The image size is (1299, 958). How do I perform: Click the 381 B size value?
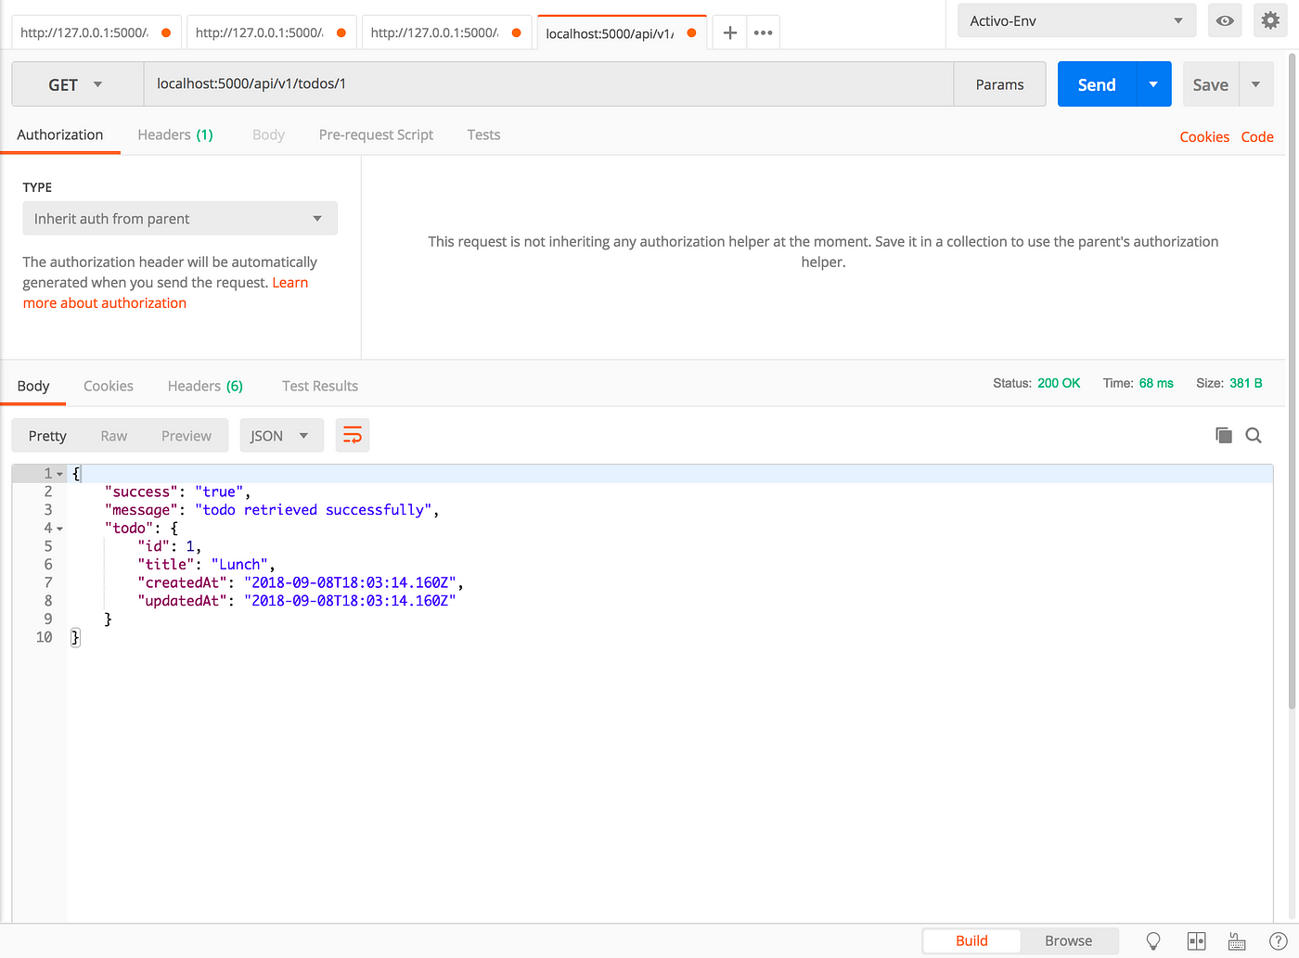(1246, 383)
